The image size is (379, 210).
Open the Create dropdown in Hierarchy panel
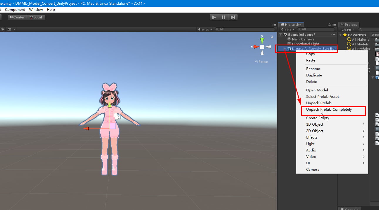(x=287, y=29)
